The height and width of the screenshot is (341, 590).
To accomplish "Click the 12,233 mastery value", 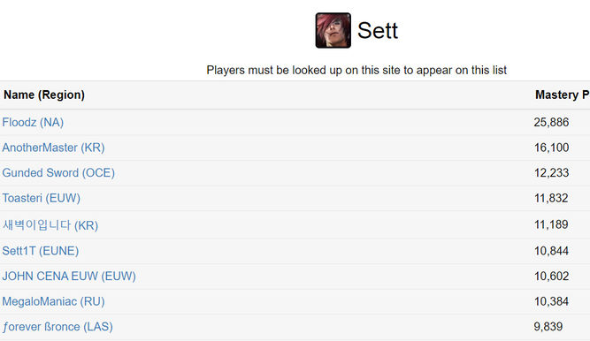I will point(552,172).
